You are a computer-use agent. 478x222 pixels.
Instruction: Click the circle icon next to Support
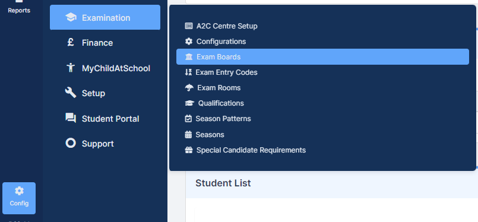click(x=71, y=143)
